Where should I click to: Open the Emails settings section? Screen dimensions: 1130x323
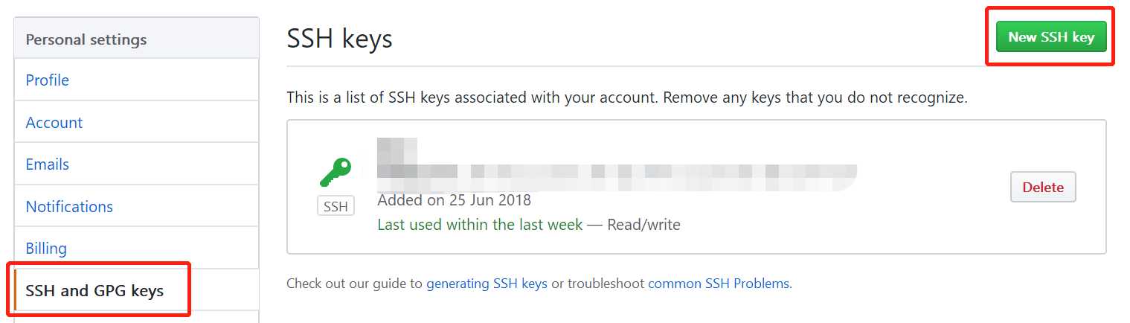click(48, 164)
